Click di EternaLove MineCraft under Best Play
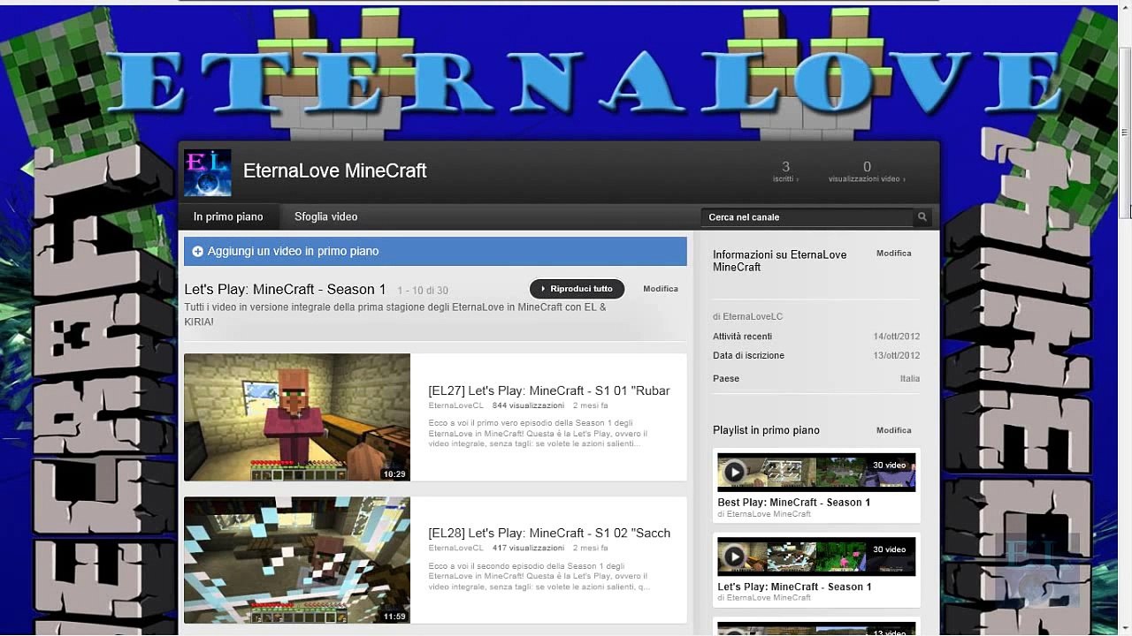Image resolution: width=1132 pixels, height=636 pixels. [764, 514]
